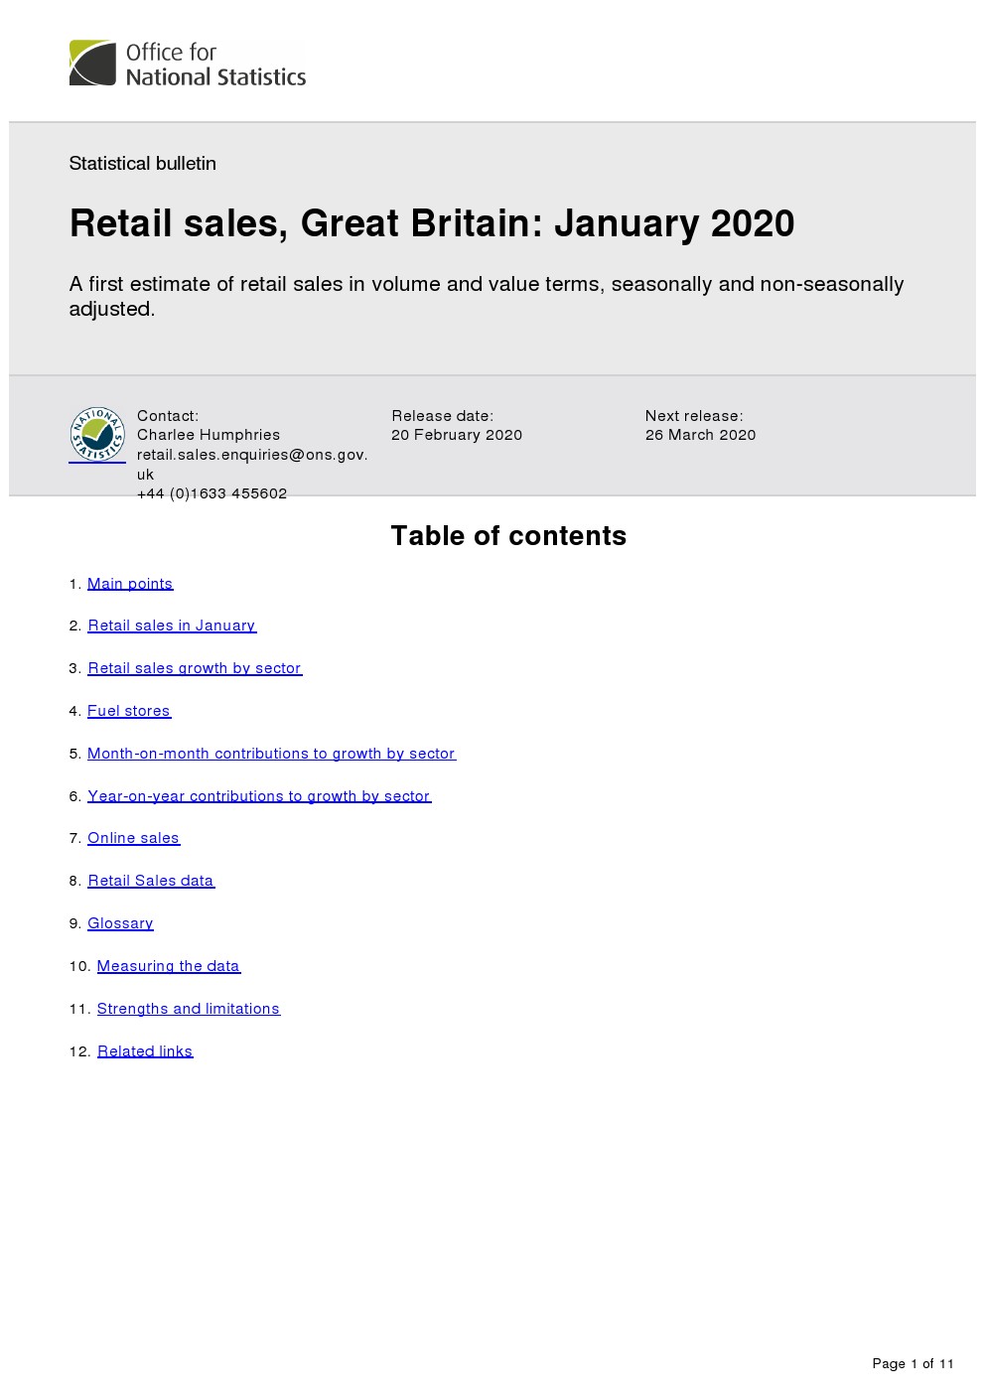Click the Table of contents heading
The width and height of the screenshot is (985, 1393).
508,536
